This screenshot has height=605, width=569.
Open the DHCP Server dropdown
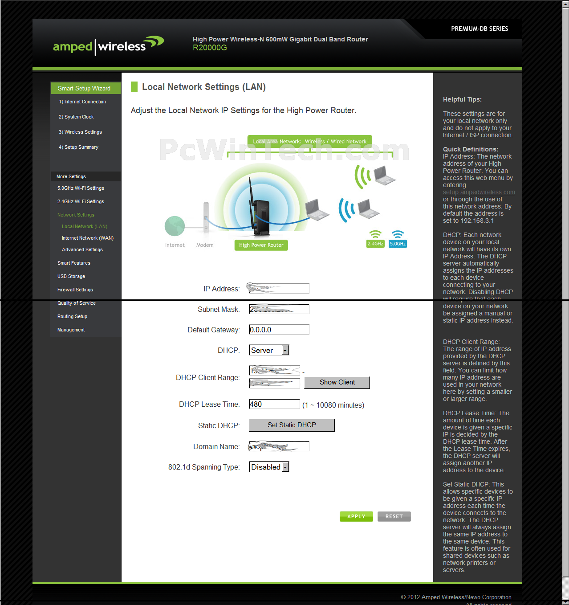(x=269, y=350)
